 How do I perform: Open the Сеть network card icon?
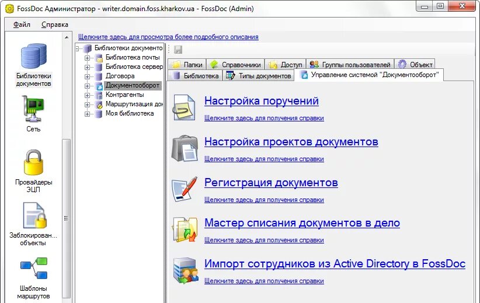33,109
